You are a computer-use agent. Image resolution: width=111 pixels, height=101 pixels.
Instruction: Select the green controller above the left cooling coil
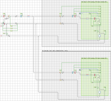(21, 14)
